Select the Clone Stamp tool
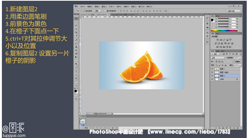The width and height of the screenshot is (249, 138). click(76, 47)
